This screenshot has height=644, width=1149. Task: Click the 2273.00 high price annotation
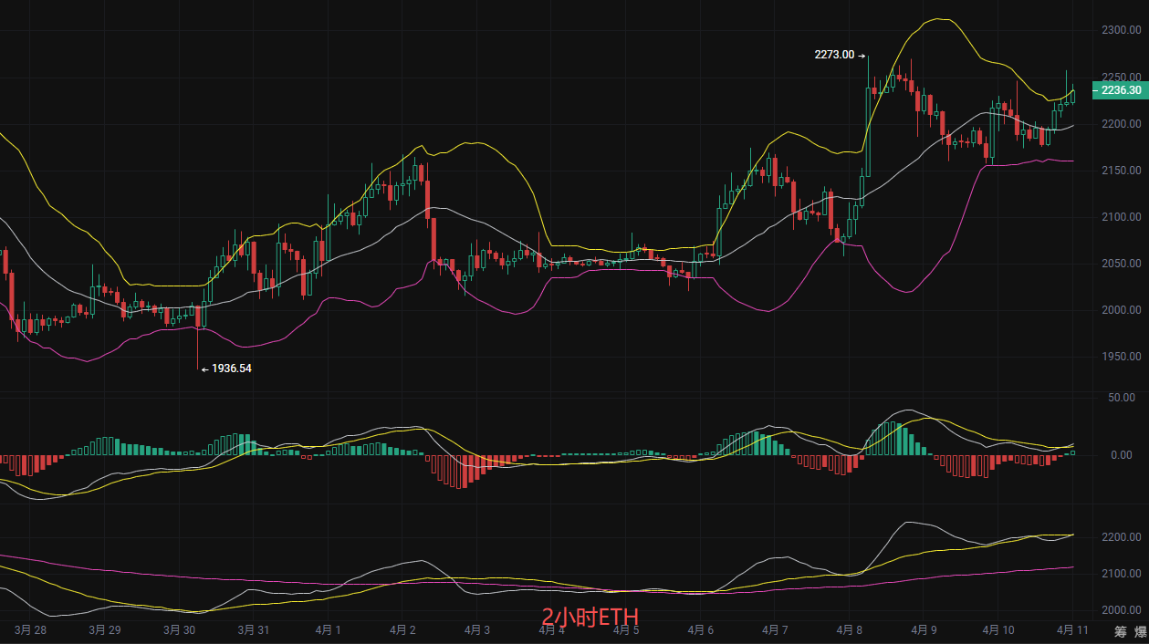834,55
